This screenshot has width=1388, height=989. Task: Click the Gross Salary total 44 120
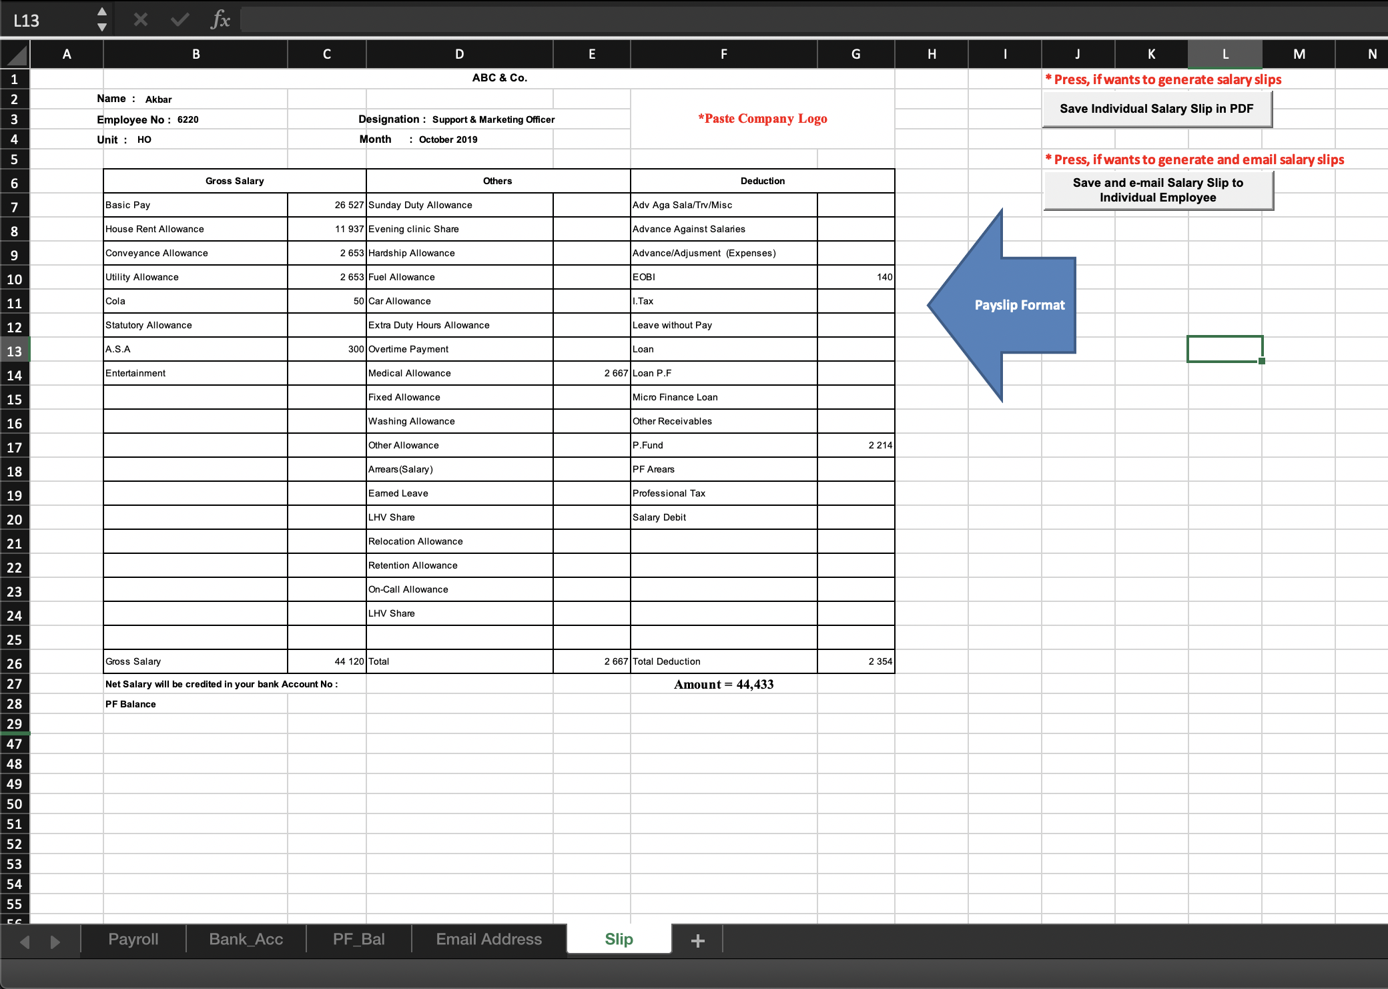(x=327, y=661)
